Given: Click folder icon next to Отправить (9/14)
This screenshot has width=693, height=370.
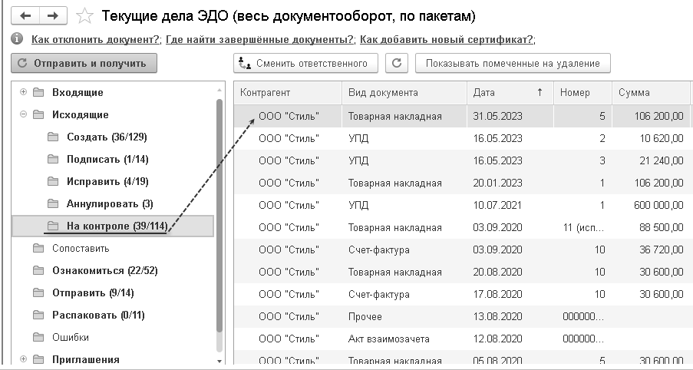Looking at the screenshot, I should 38,292.
